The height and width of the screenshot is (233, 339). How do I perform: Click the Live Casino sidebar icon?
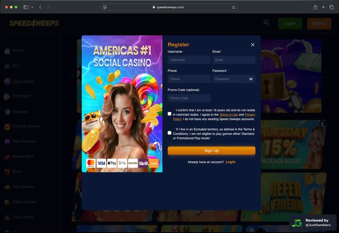(7, 217)
